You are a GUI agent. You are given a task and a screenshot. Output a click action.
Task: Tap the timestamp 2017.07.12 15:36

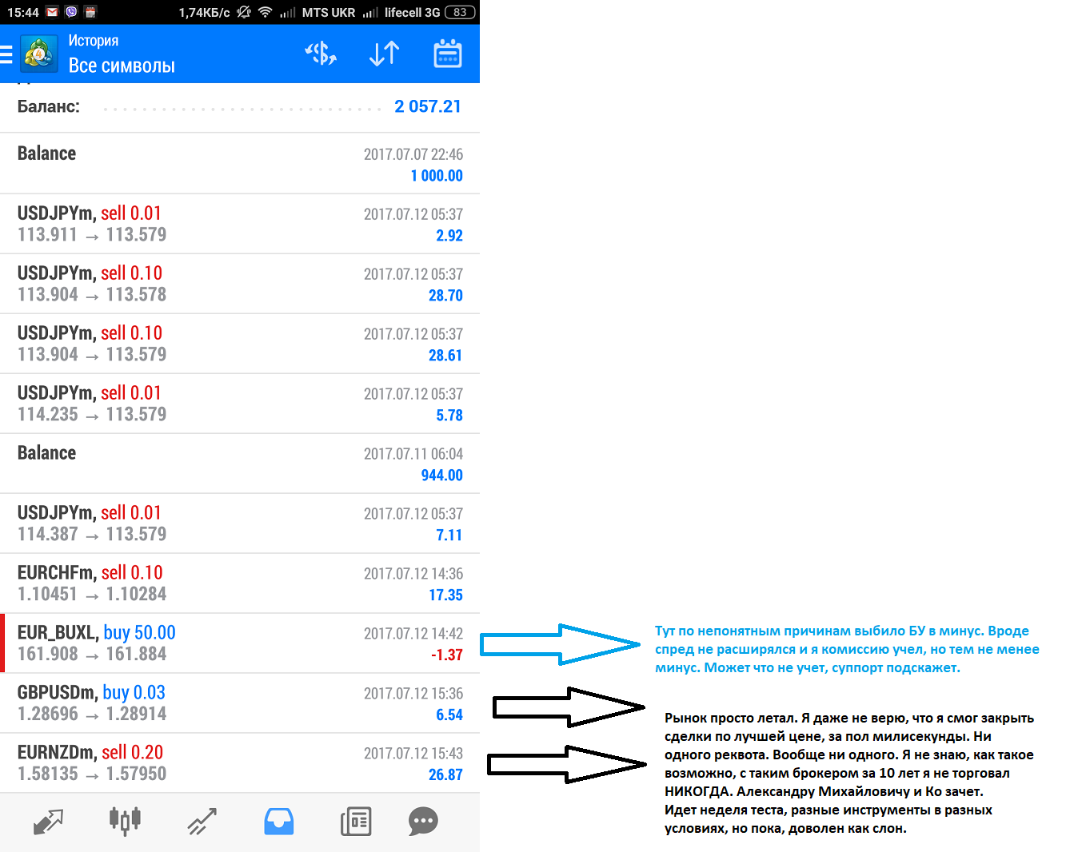click(x=413, y=694)
